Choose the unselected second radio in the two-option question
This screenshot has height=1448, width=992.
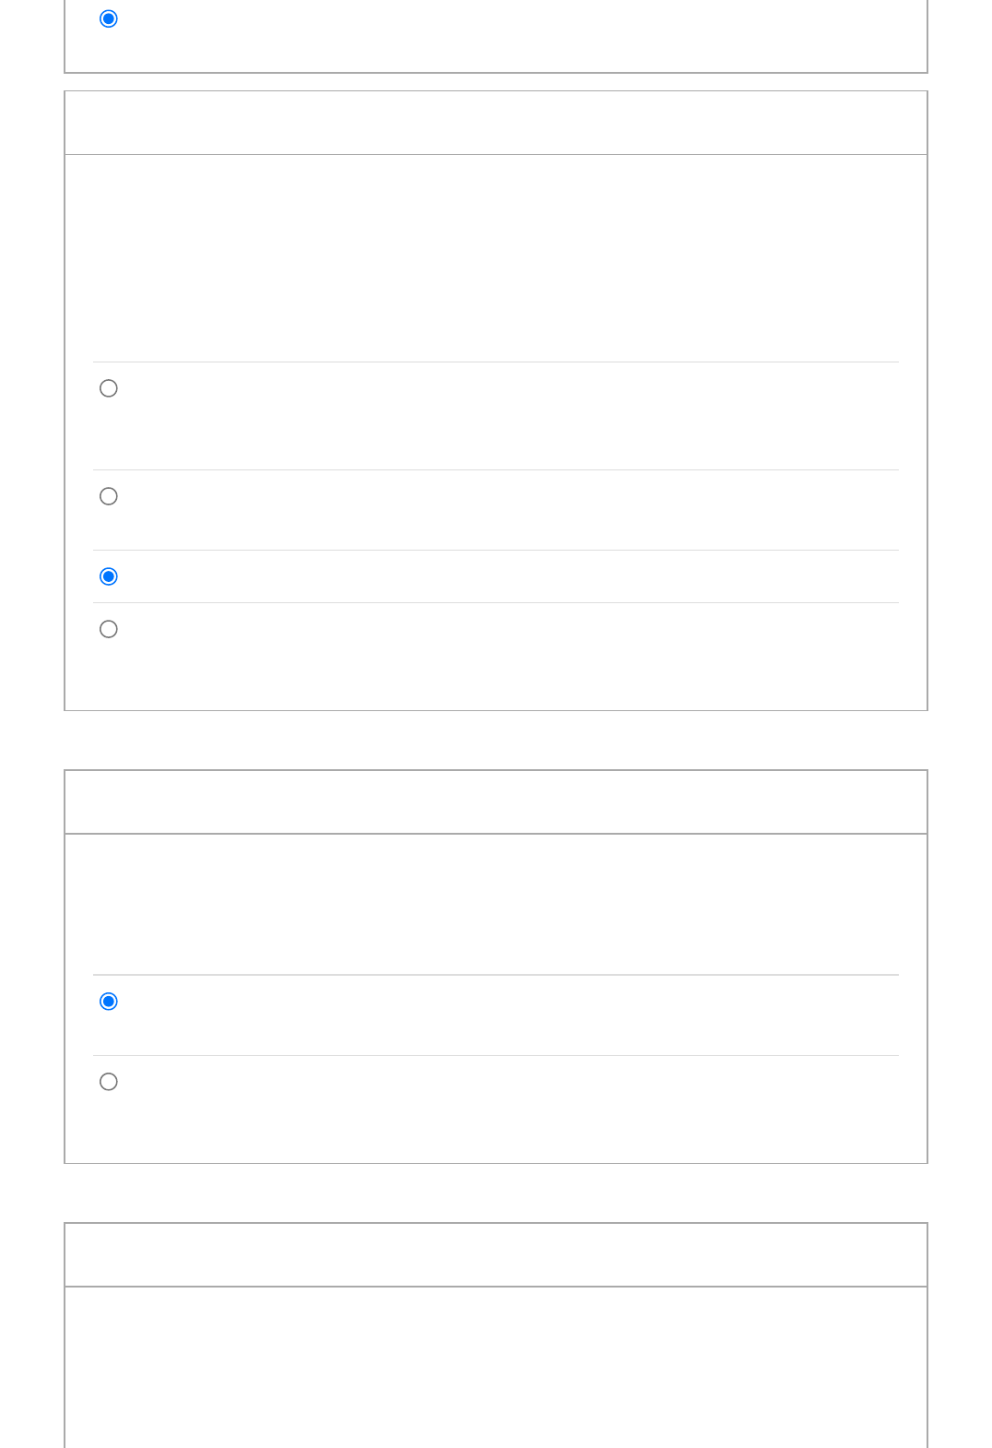tap(109, 1082)
